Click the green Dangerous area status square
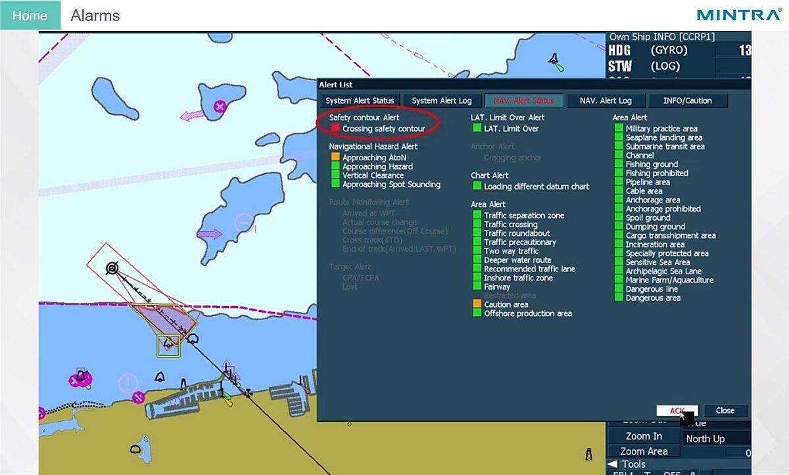Screen dimensions: 789x475 619,298
